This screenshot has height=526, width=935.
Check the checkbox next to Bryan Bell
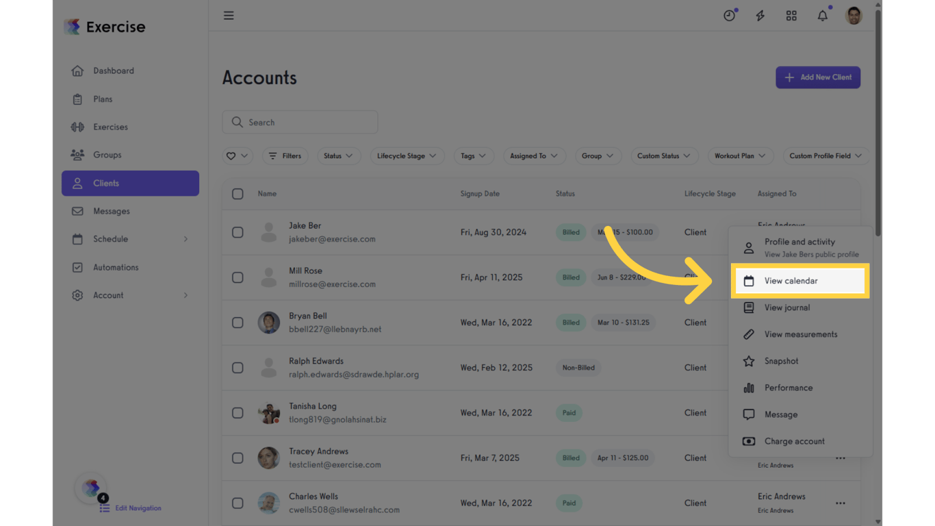(x=238, y=323)
